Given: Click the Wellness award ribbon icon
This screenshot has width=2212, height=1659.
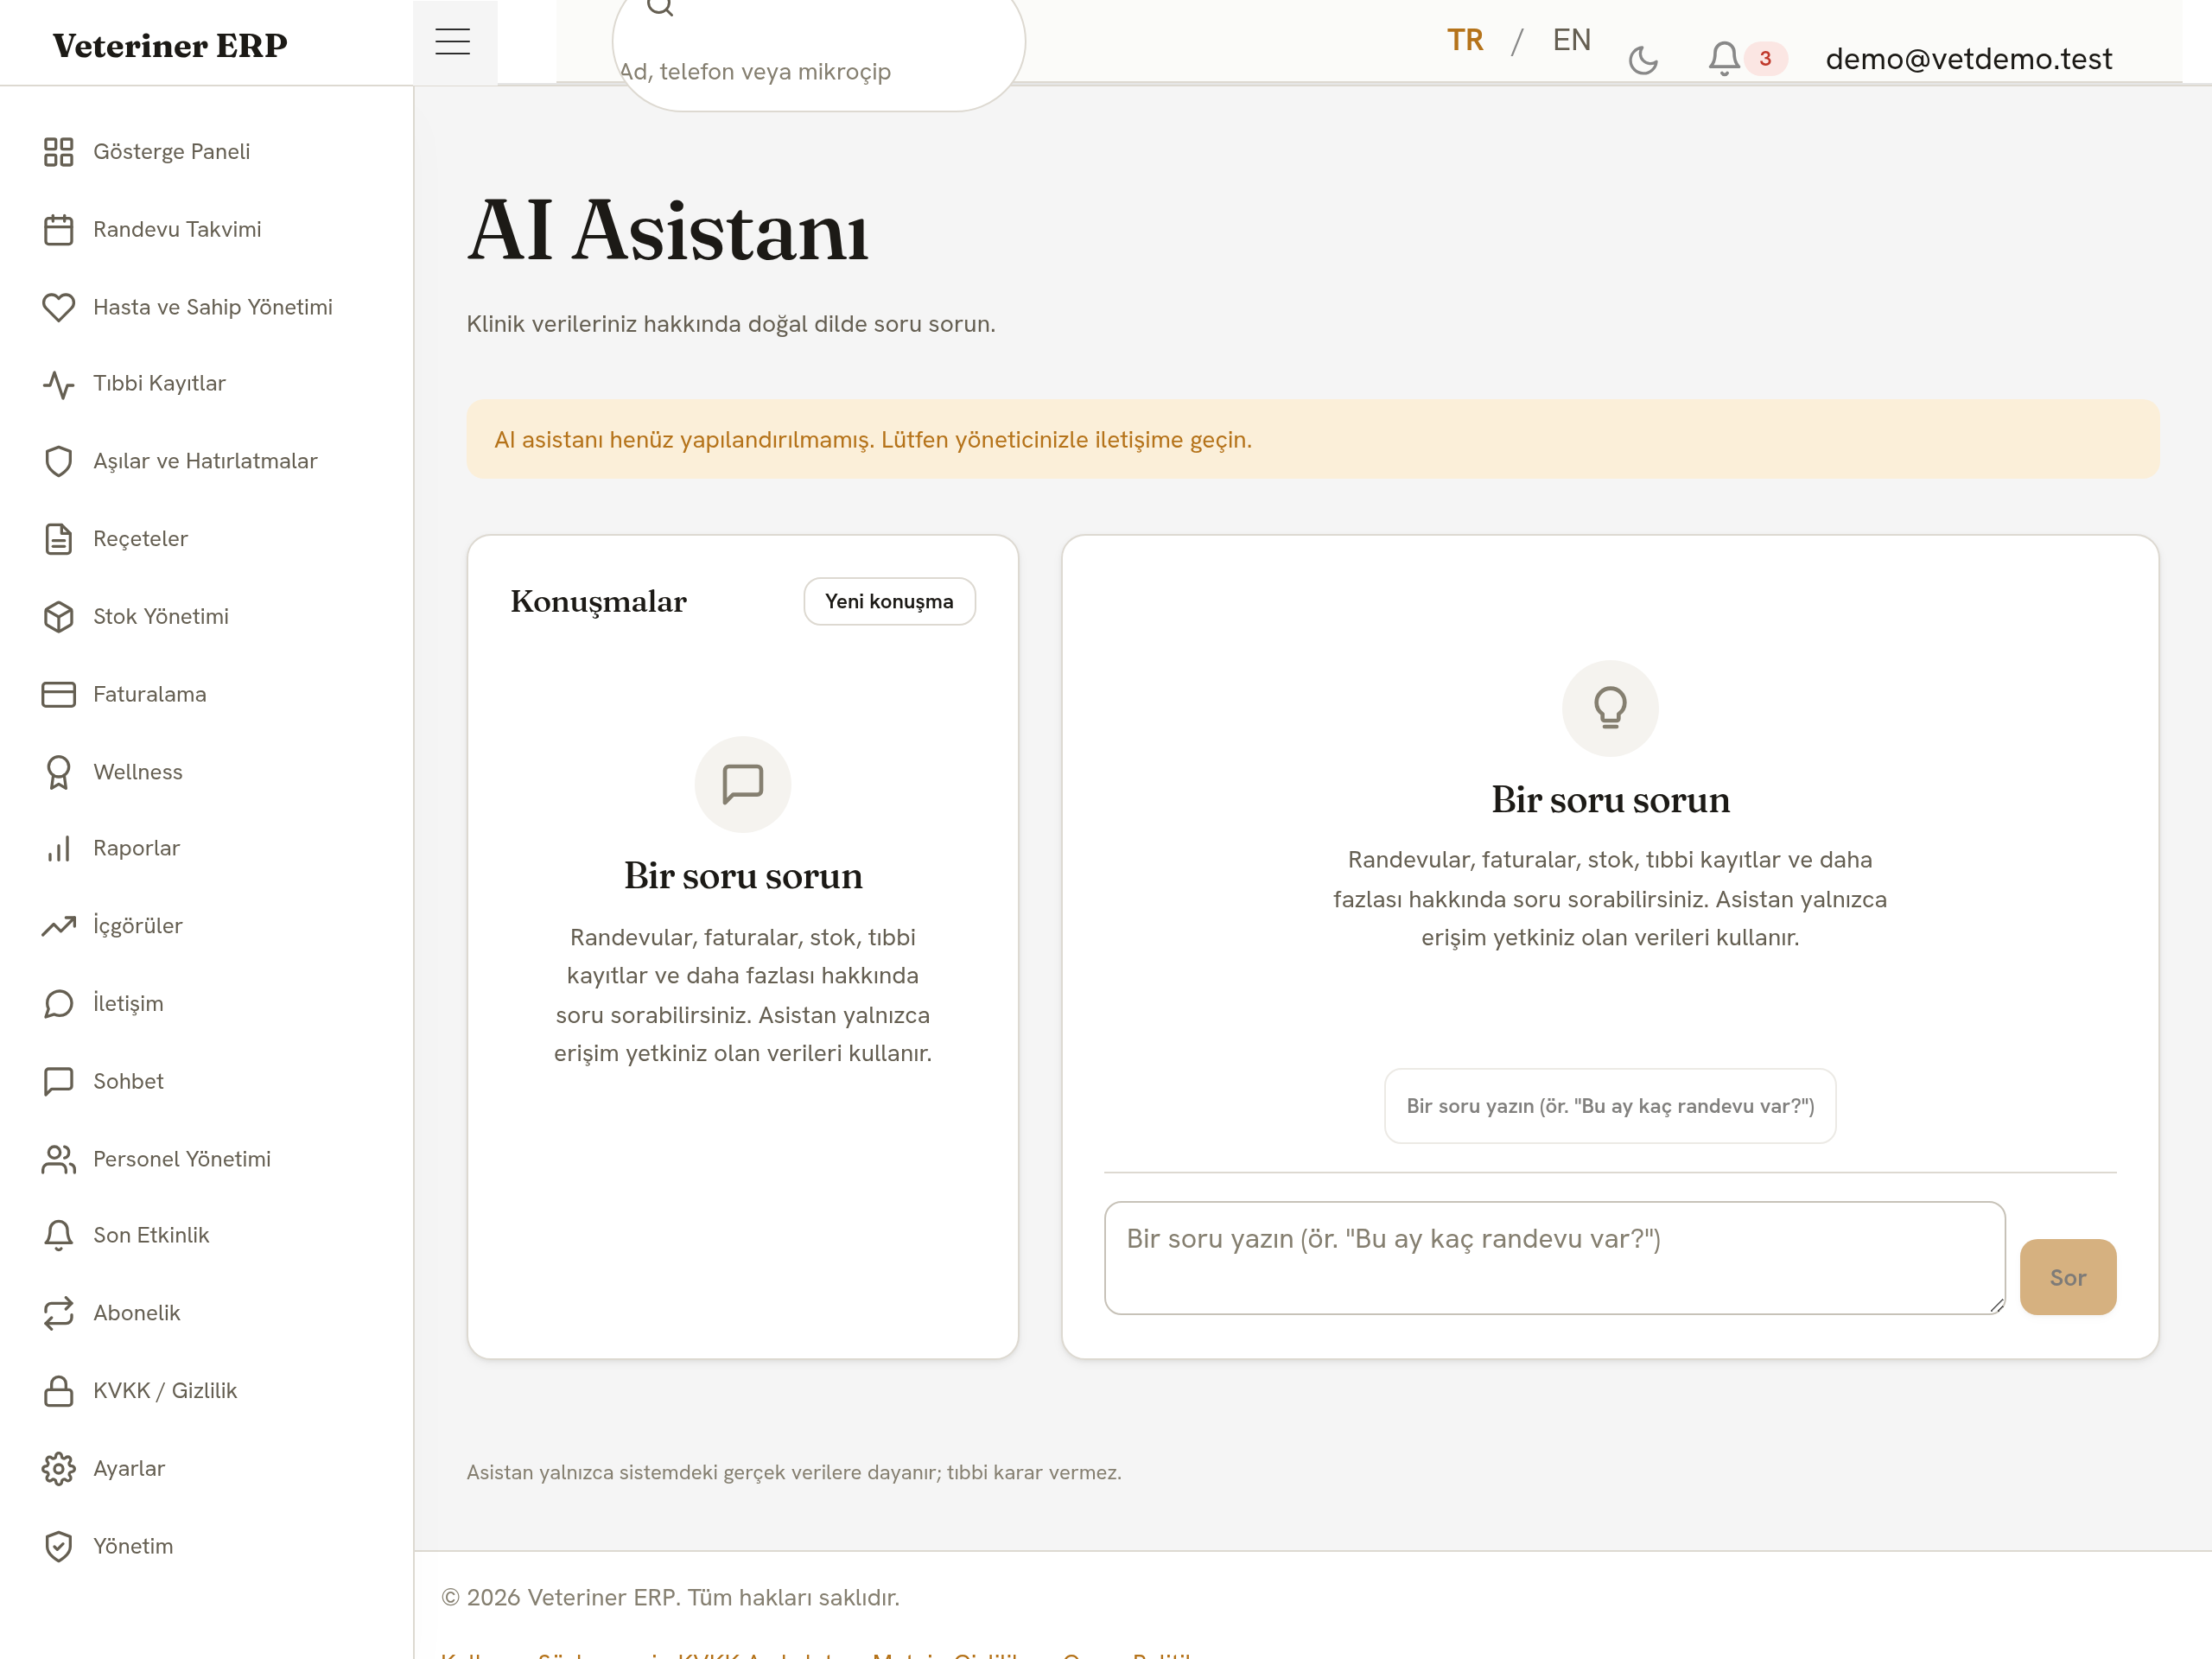Looking at the screenshot, I should [59, 772].
